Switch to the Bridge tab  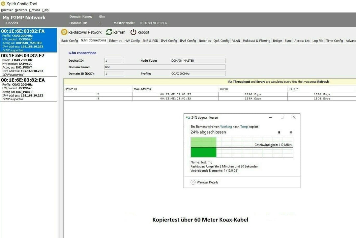(277, 41)
